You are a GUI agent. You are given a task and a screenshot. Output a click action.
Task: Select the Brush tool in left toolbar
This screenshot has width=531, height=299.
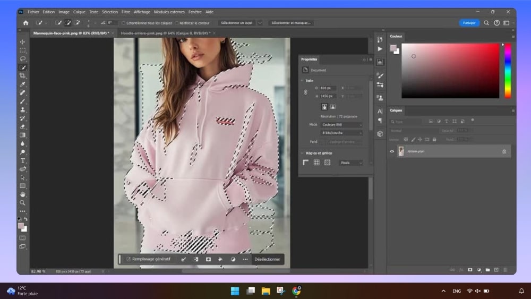(x=23, y=101)
